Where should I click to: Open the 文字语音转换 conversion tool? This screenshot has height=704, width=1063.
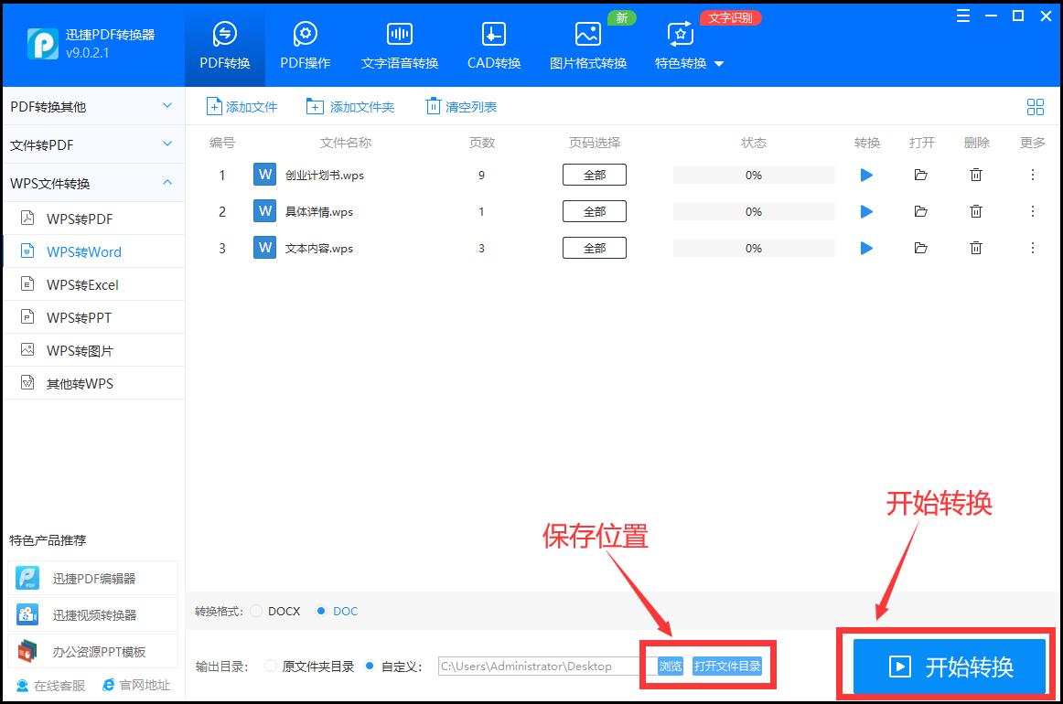click(x=399, y=44)
